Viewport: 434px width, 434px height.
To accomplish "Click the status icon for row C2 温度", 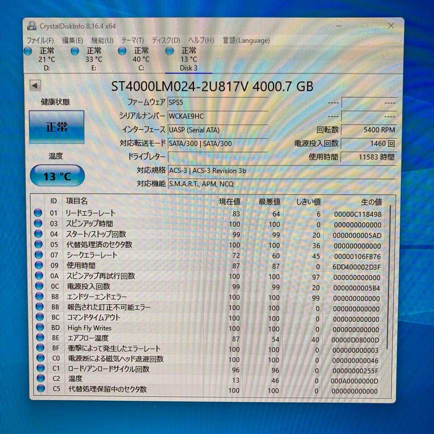I will point(41,379).
